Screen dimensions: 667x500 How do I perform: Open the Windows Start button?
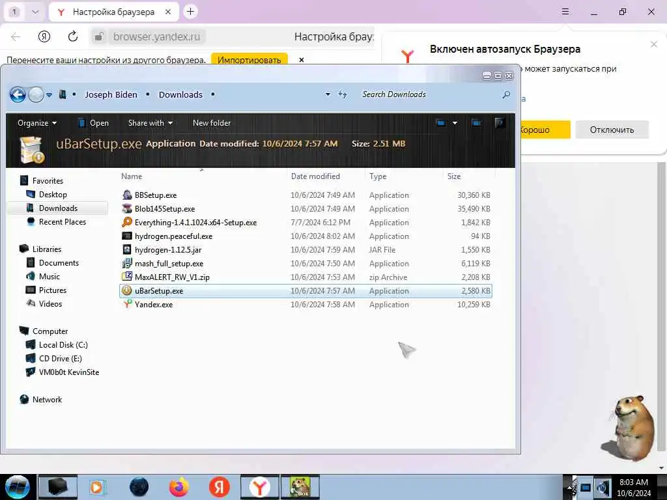(x=18, y=487)
